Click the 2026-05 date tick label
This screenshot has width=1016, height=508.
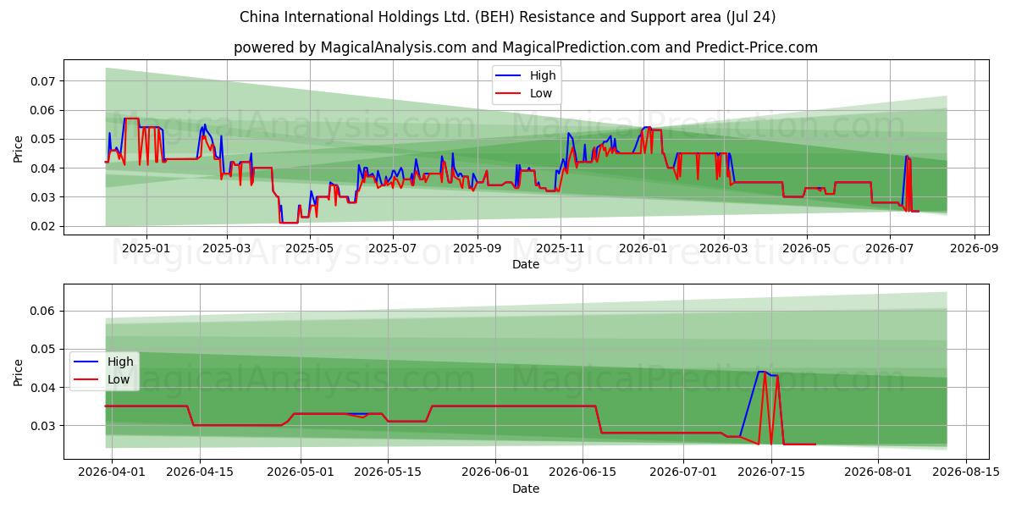[x=806, y=249]
